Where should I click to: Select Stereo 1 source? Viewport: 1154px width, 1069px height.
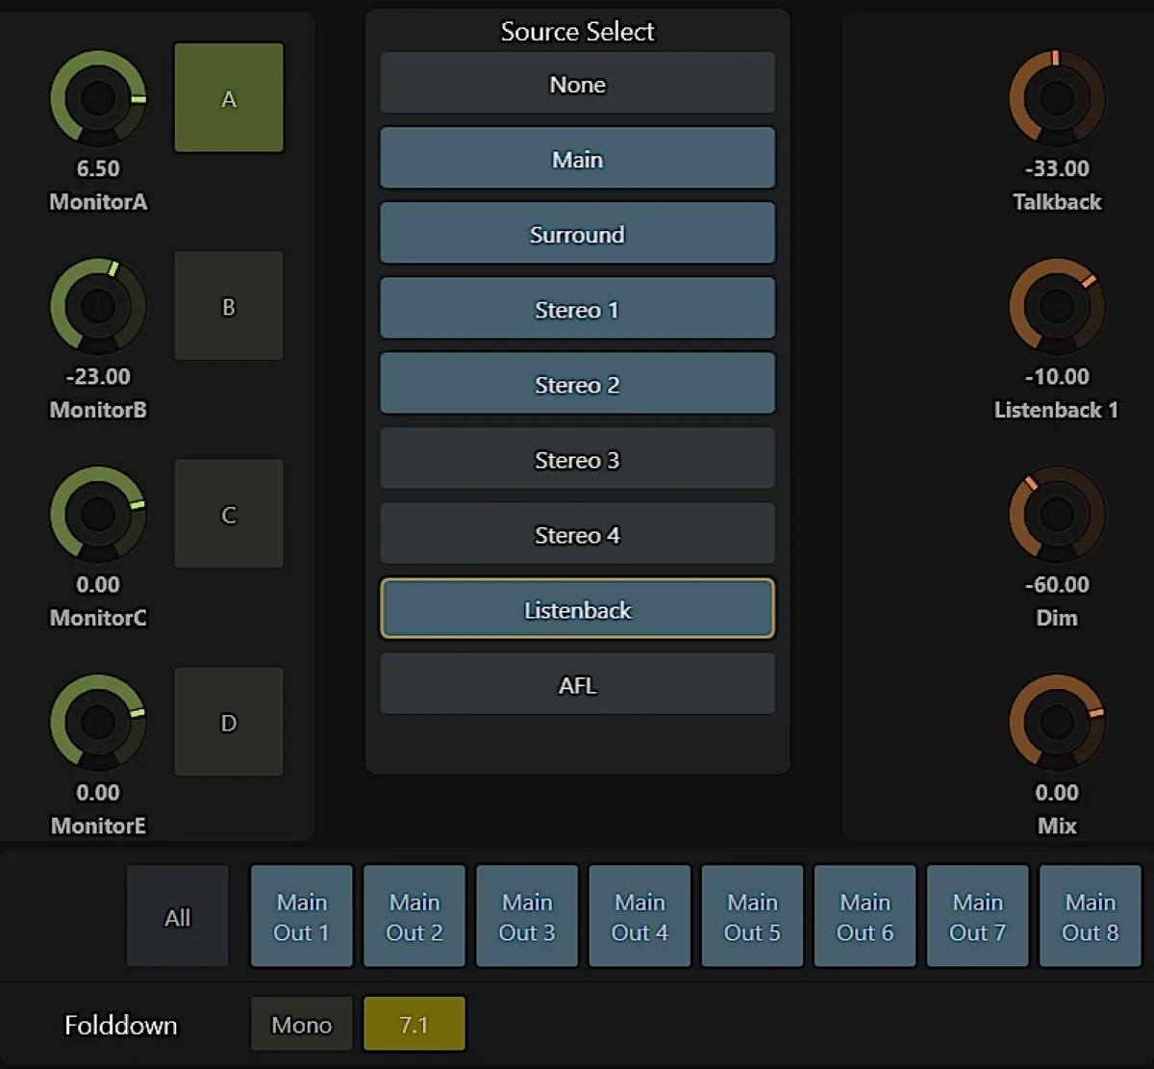577,309
